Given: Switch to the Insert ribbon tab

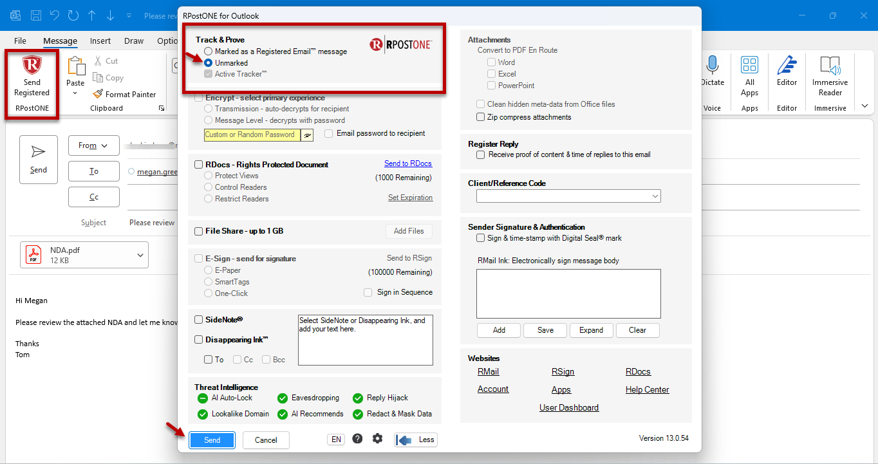Looking at the screenshot, I should point(100,41).
